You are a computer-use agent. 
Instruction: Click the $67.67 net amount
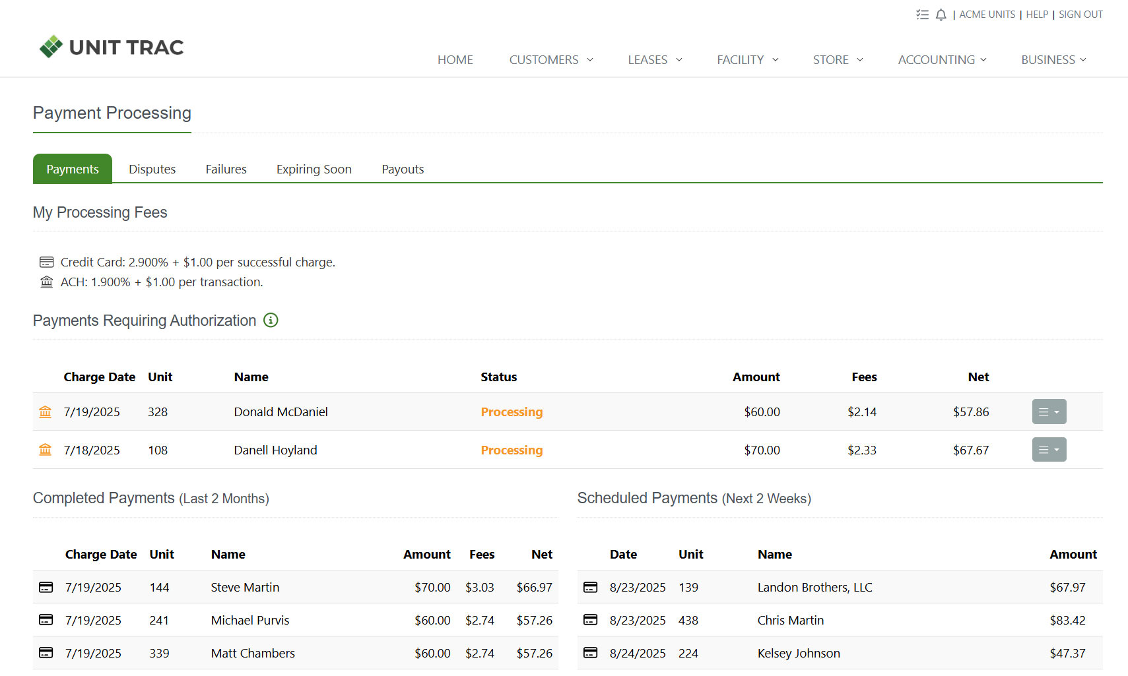[x=971, y=450]
